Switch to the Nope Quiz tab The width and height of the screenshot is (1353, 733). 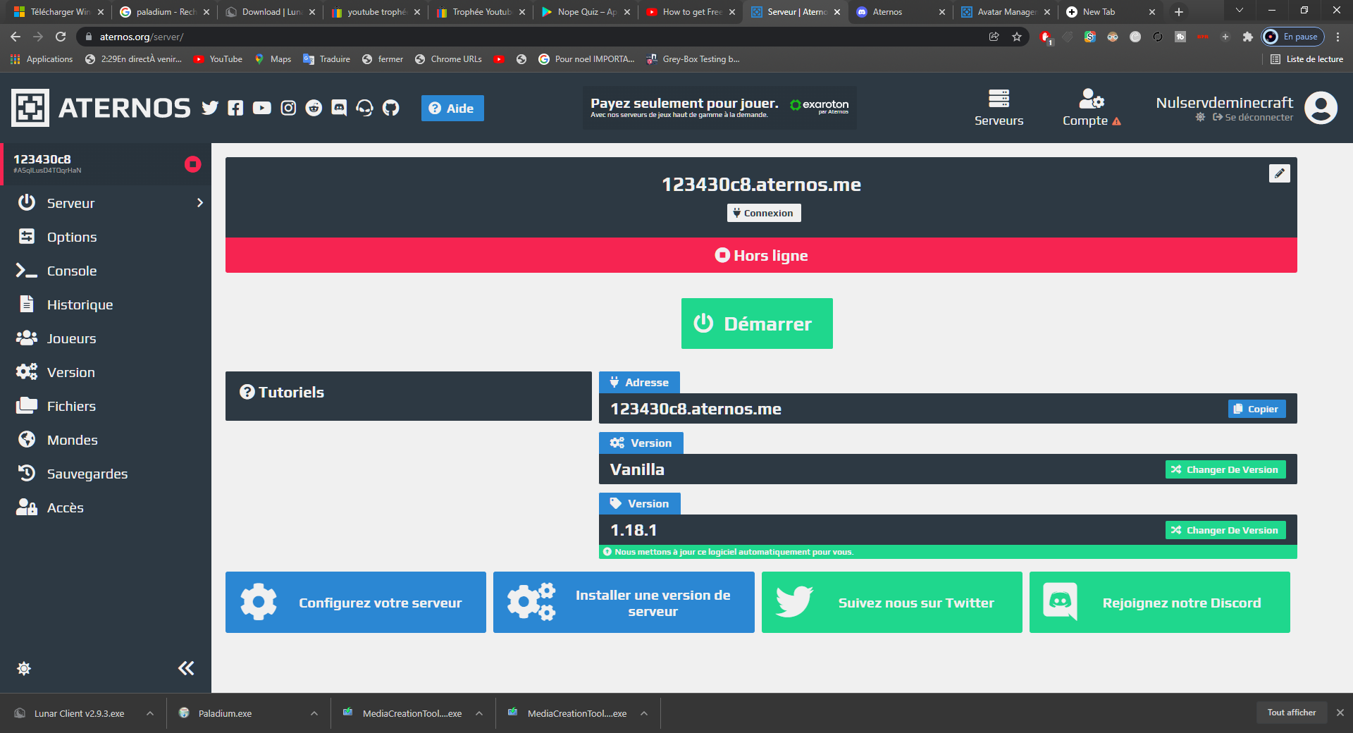[585, 12]
